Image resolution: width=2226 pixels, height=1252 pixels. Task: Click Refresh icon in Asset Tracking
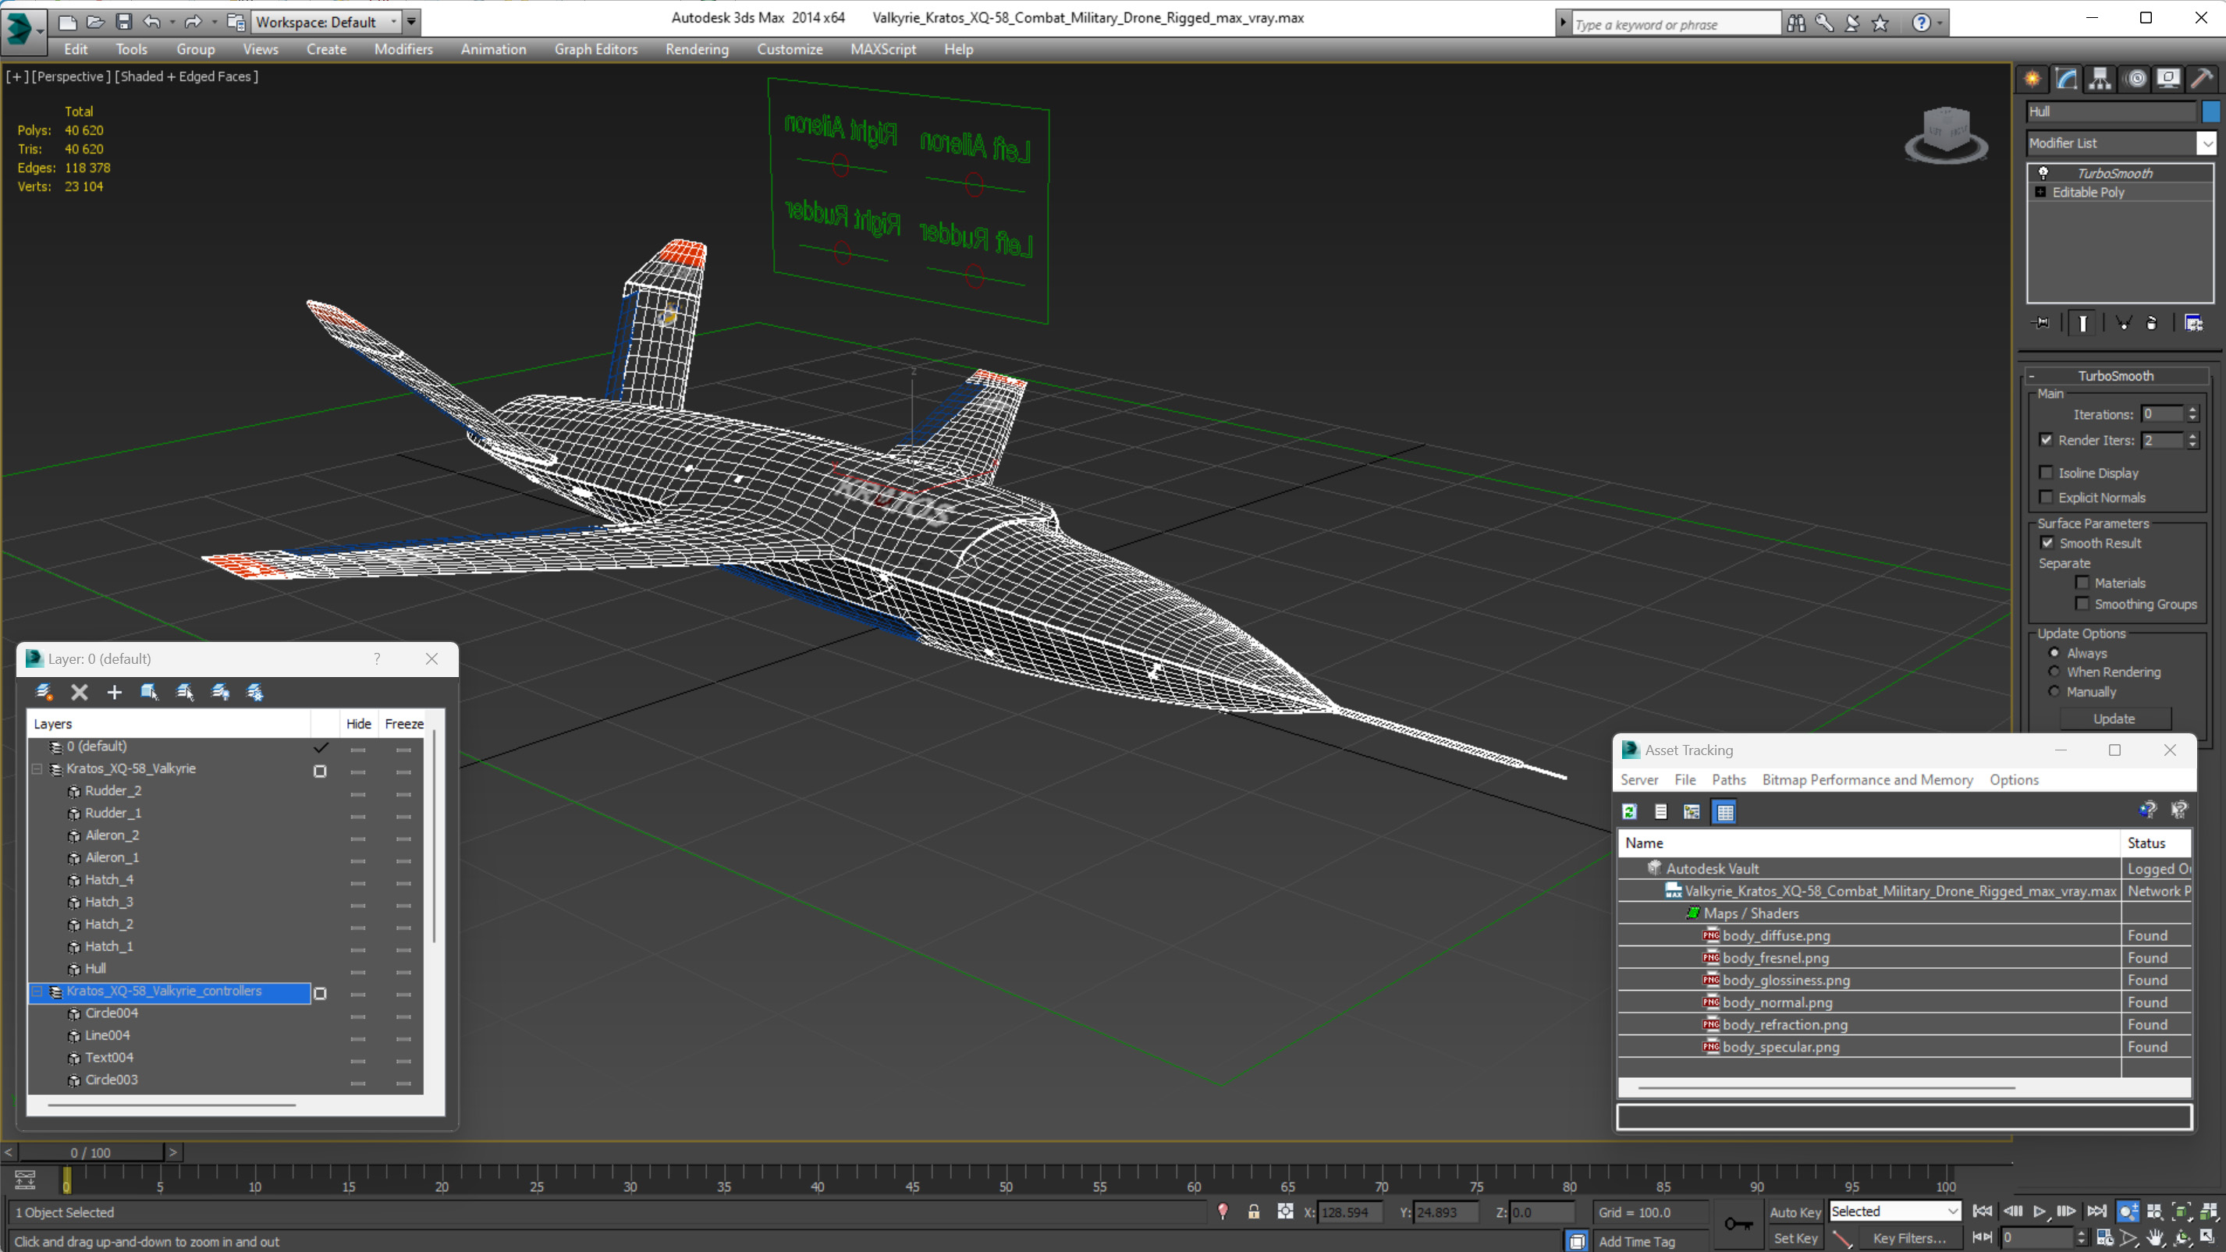(x=1629, y=811)
